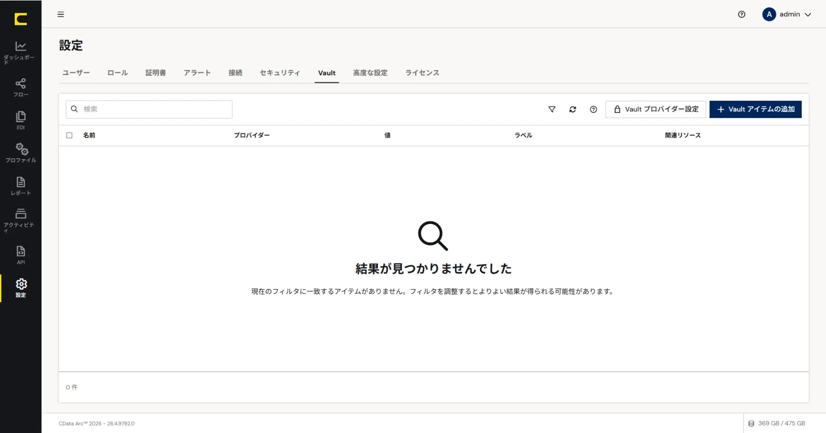Viewport: 826px width, 433px height.
Task: Select the Vault tab
Action: pyautogui.click(x=327, y=73)
